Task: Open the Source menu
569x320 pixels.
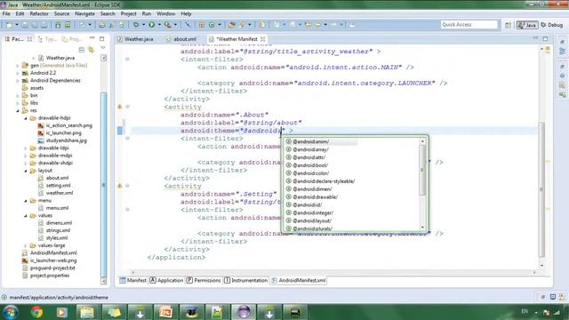Action: tap(61, 14)
